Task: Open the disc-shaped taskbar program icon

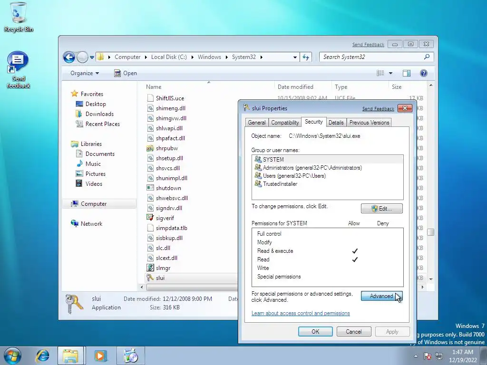Action: click(x=130, y=355)
